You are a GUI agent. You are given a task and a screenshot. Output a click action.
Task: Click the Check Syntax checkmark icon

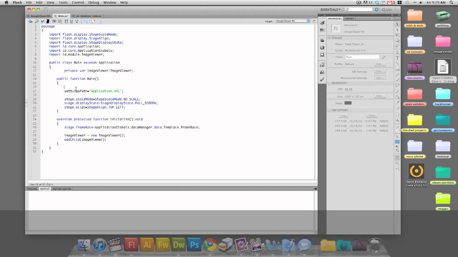(x=43, y=21)
